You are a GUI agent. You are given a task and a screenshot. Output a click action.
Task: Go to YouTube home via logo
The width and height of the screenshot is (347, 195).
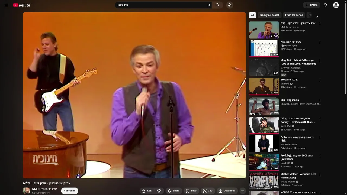click(22, 5)
